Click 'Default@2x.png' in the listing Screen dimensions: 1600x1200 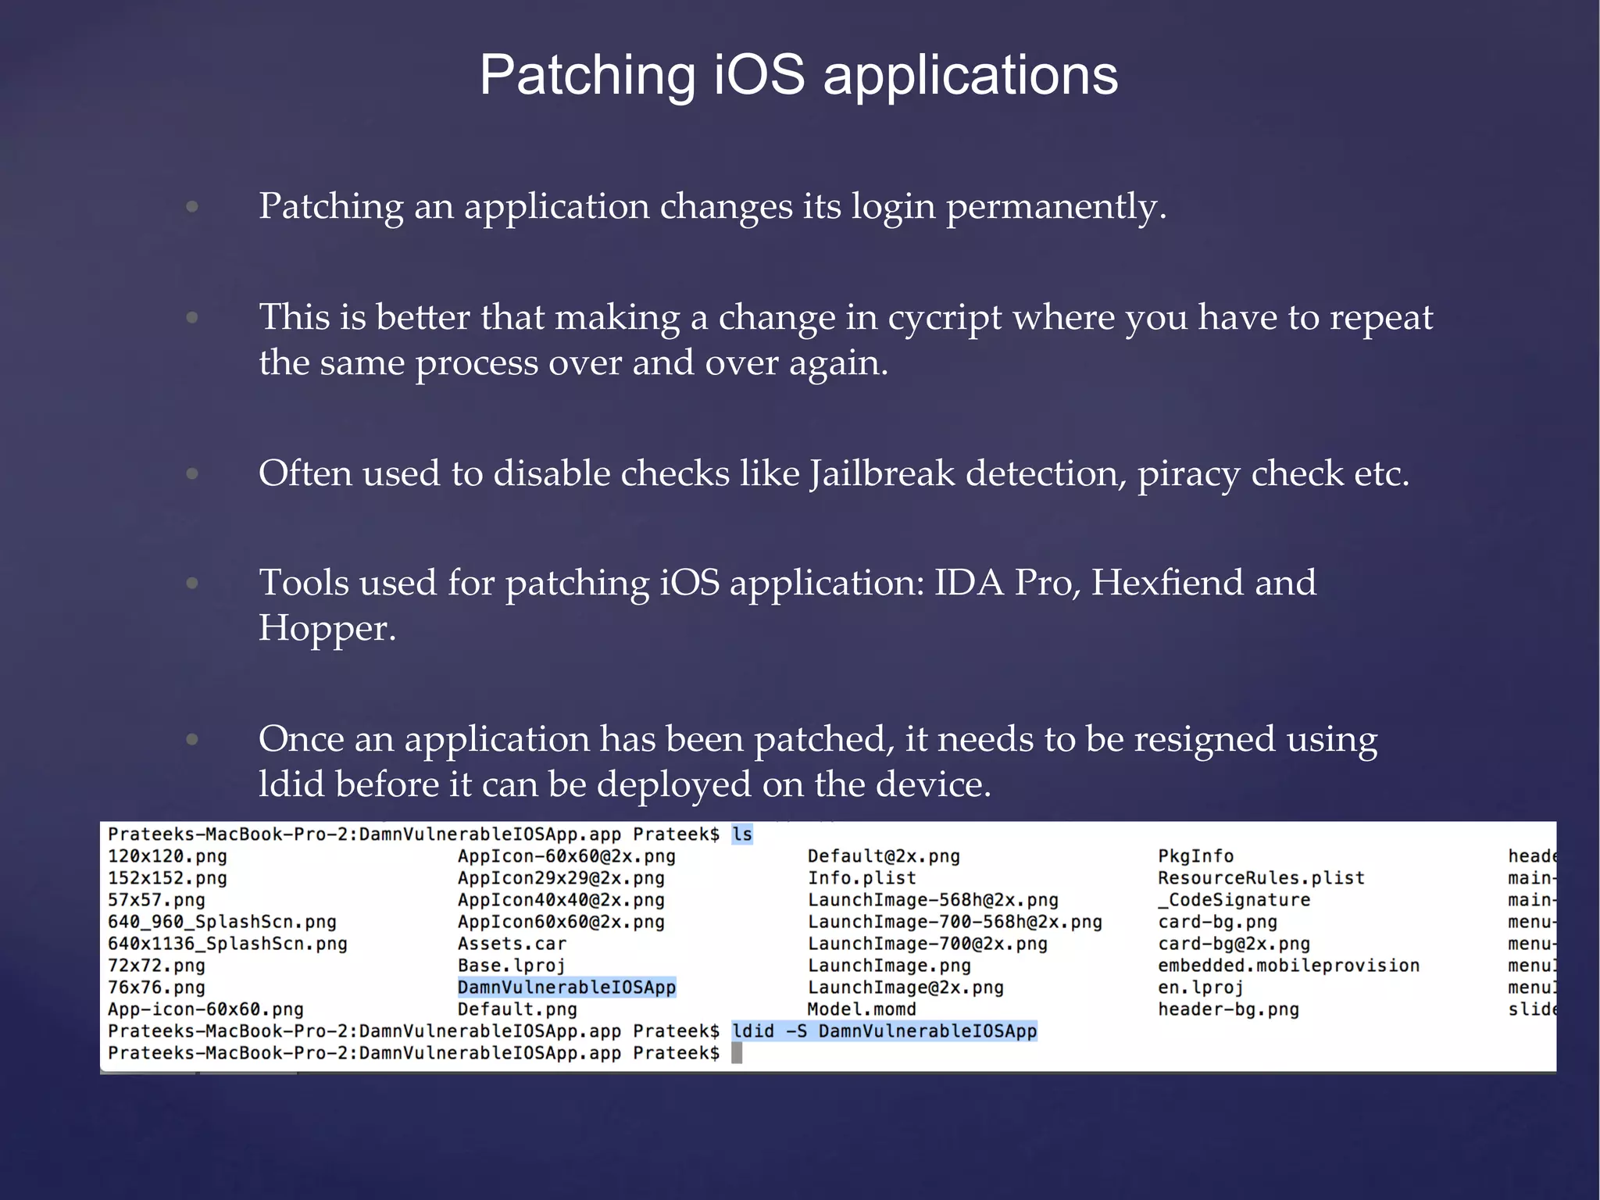[884, 856]
